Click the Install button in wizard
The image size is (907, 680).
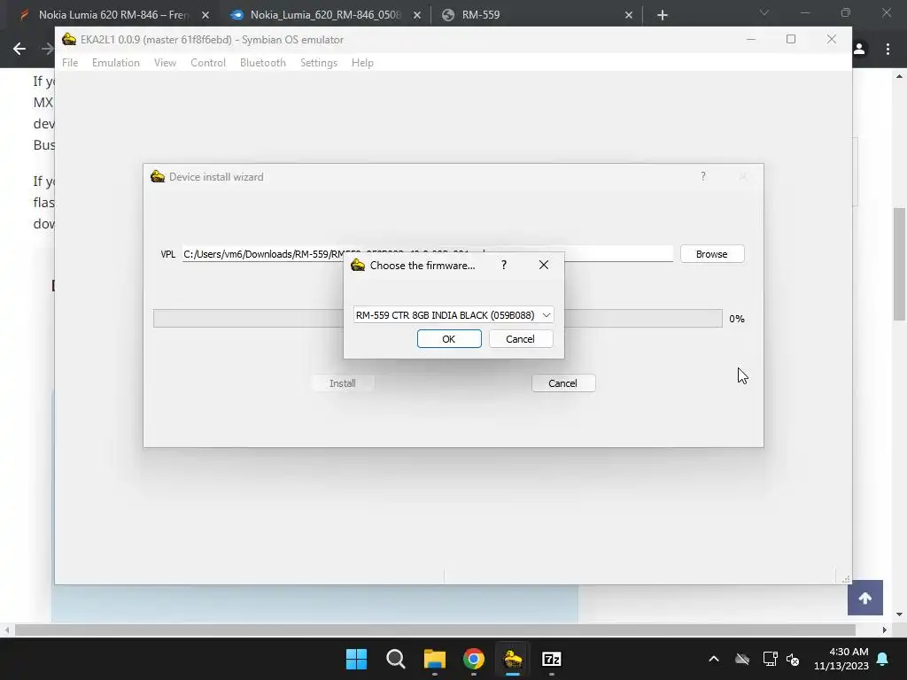click(x=343, y=383)
